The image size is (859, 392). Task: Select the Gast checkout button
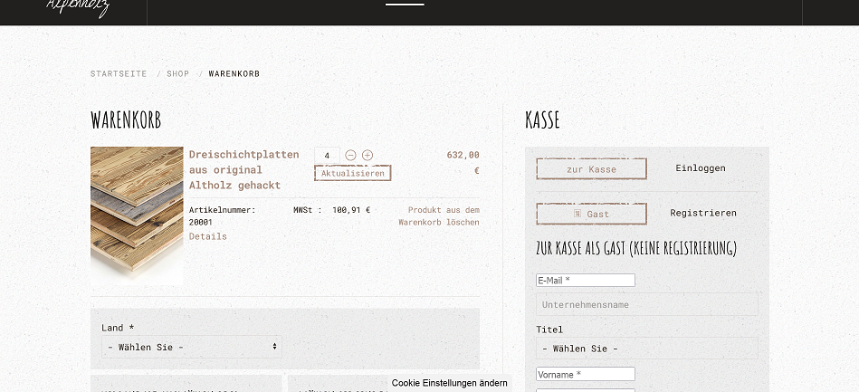[x=591, y=215]
